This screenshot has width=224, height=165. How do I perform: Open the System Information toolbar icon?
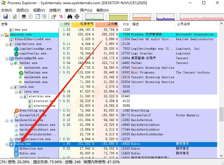click(x=24, y=17)
